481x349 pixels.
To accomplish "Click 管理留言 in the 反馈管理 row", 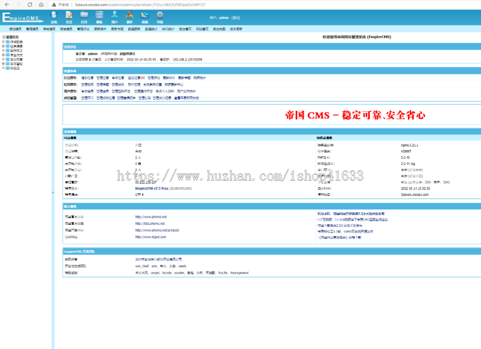I will [88, 98].
